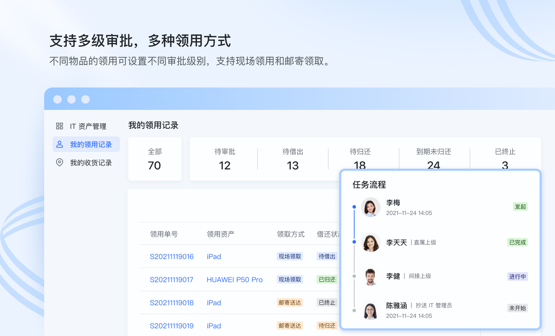Click 李健's avatar in the task flow
The height and width of the screenshot is (336, 555).
click(x=371, y=276)
